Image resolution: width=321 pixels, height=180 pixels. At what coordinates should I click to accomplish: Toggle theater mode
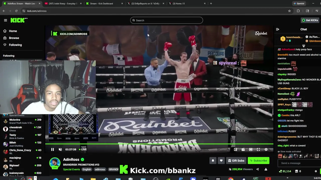click(x=251, y=149)
